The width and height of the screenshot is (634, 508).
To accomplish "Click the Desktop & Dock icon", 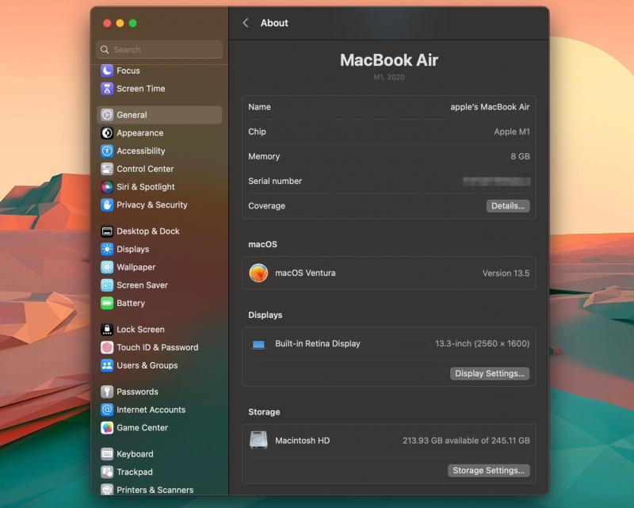I will pos(107,231).
